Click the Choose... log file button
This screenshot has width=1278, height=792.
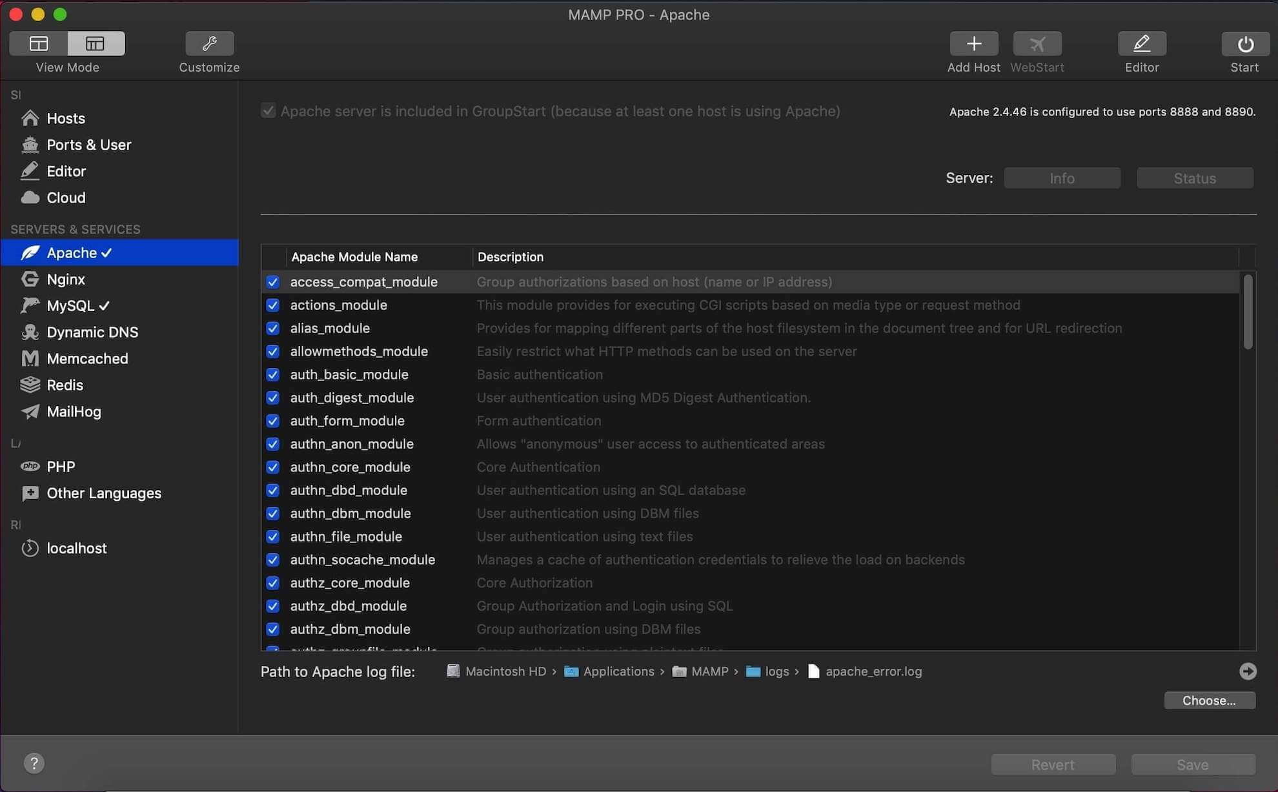click(1209, 701)
